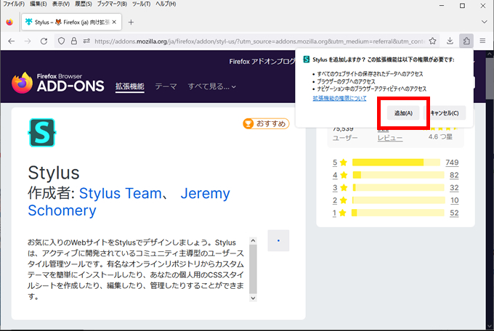494x331 pixels.
Task: Open the downloads panel icon
Action: (x=450, y=41)
